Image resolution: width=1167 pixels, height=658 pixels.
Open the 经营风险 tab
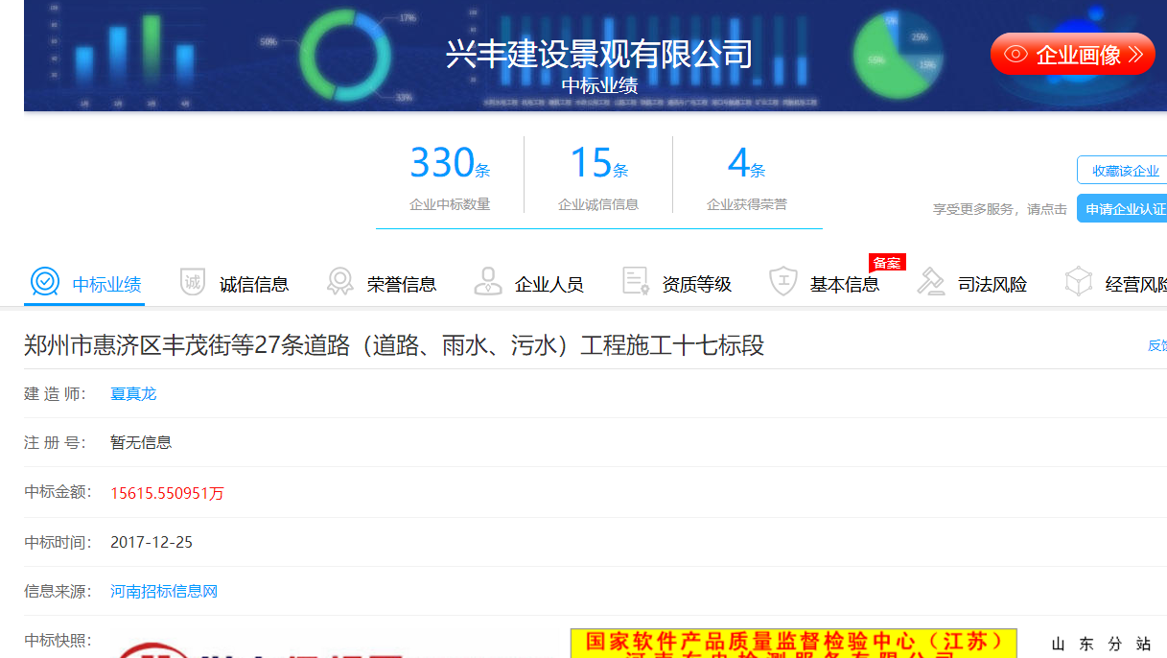[1117, 284]
